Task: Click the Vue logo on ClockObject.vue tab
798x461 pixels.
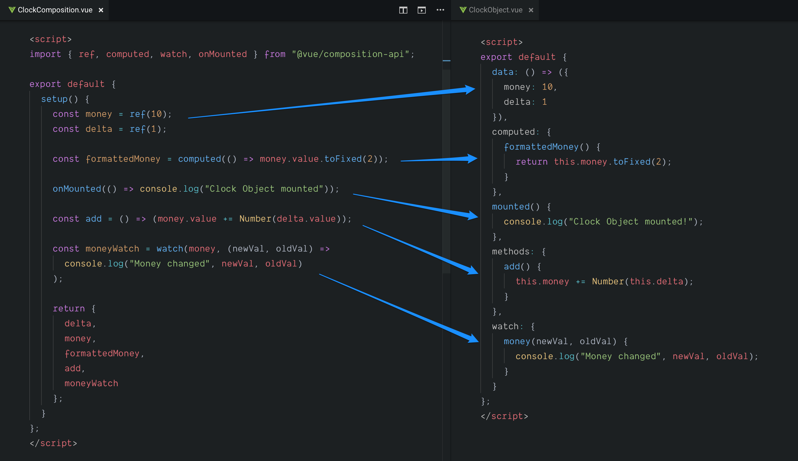Action: tap(463, 10)
